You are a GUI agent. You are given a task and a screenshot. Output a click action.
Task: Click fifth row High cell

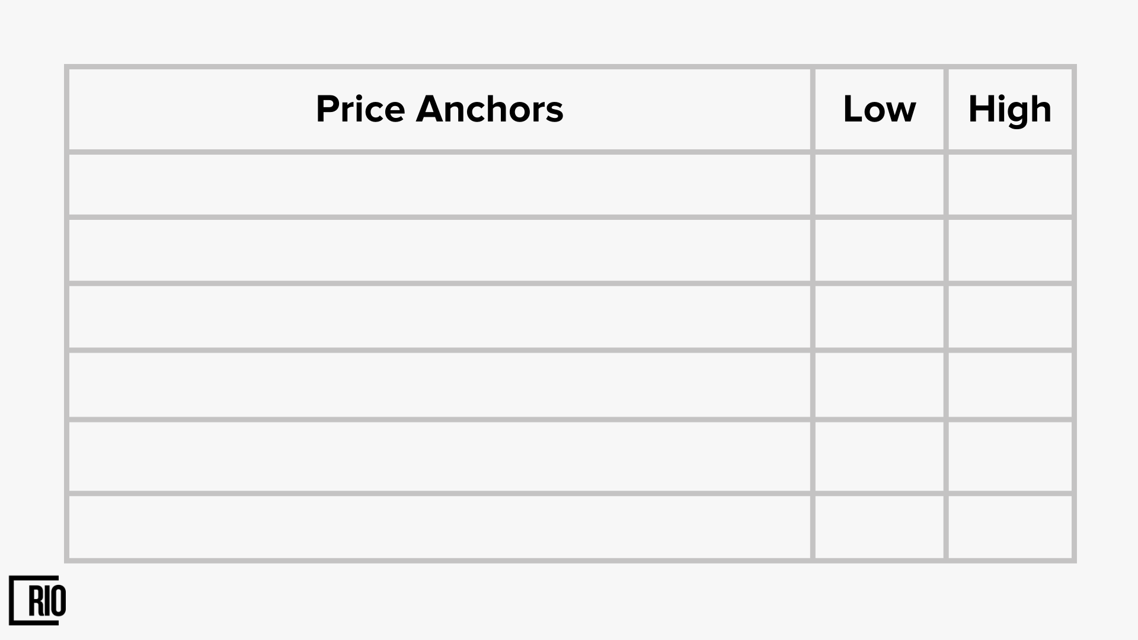coord(1010,456)
